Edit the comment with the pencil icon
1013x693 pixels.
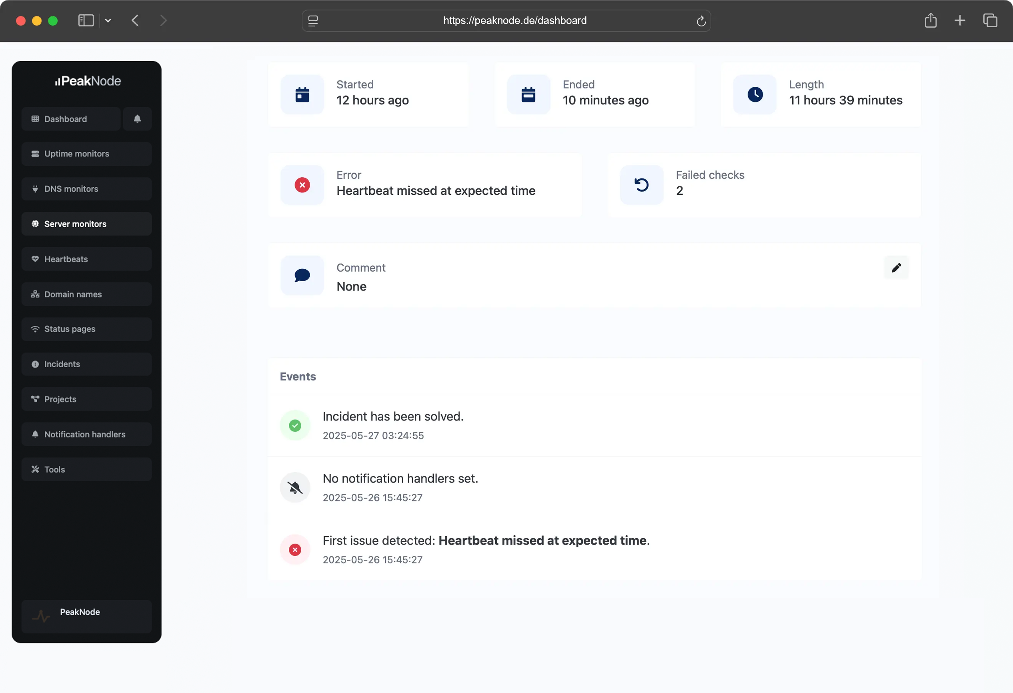click(896, 268)
